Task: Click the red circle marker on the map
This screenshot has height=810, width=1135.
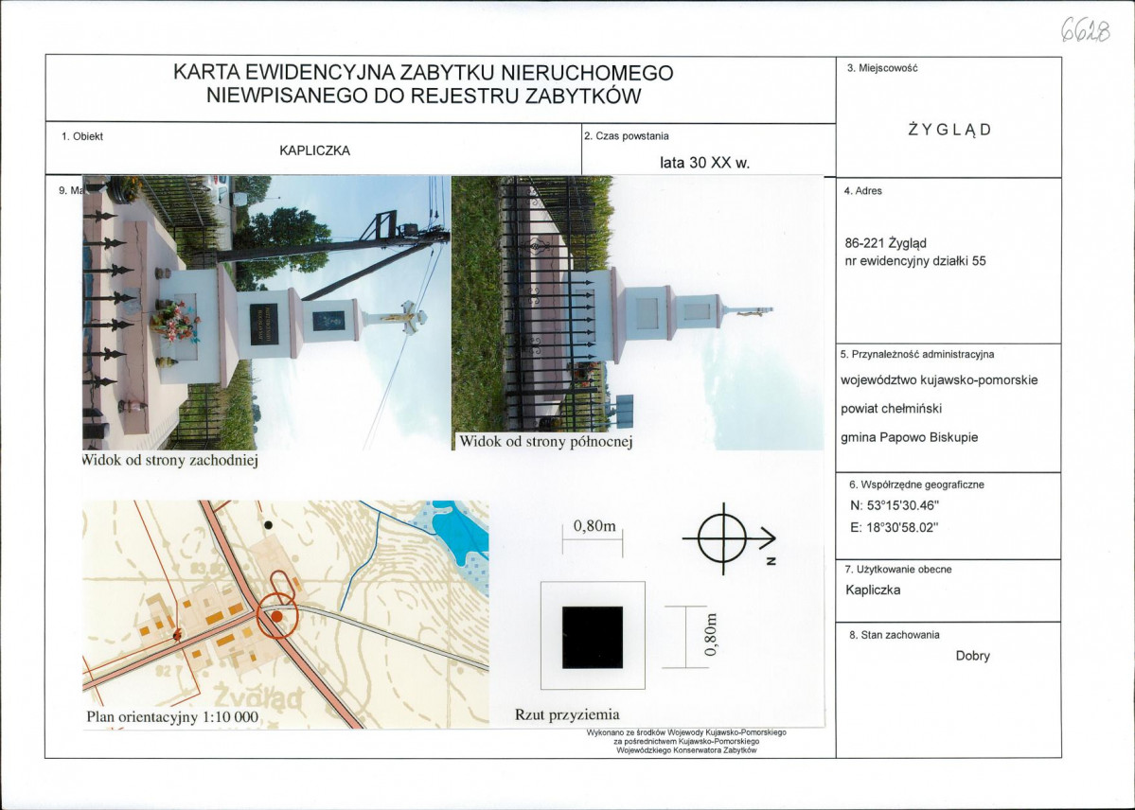Action: tap(275, 616)
